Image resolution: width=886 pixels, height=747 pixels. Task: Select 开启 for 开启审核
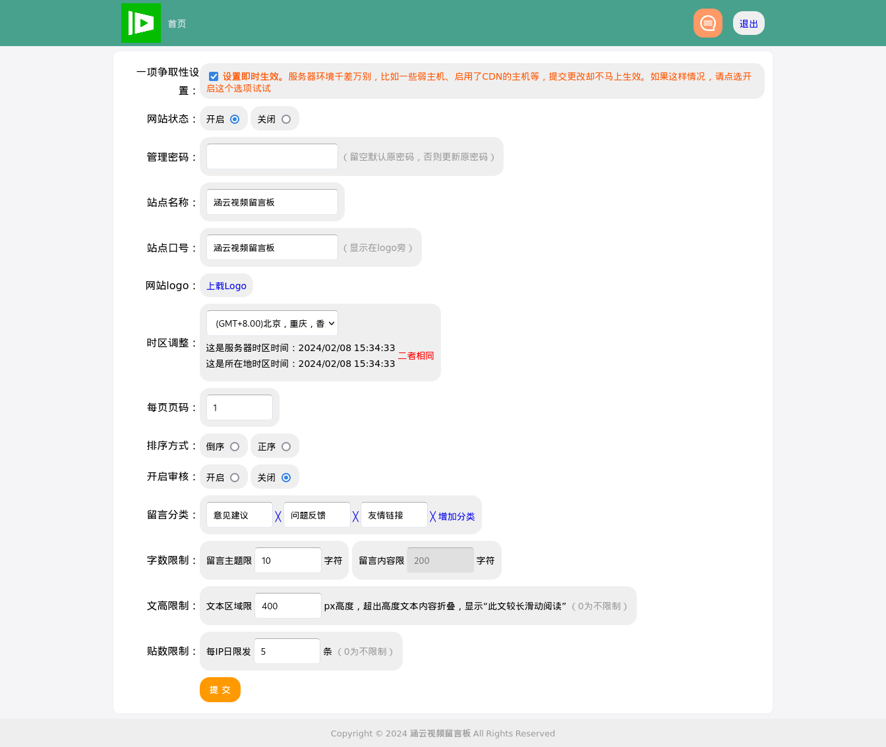click(235, 478)
